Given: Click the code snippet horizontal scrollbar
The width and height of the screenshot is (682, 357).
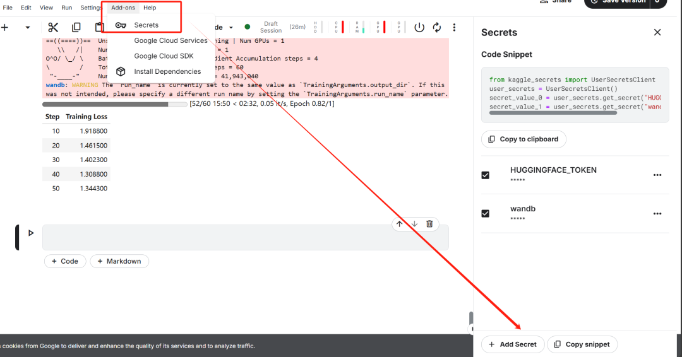Looking at the screenshot, I should pos(553,113).
